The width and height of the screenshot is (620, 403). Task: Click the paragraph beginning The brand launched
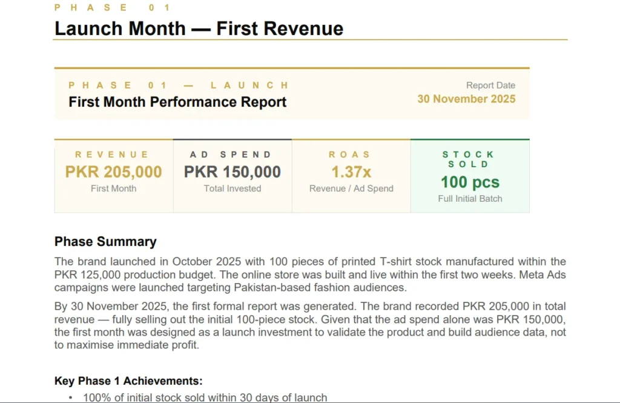pos(310,275)
